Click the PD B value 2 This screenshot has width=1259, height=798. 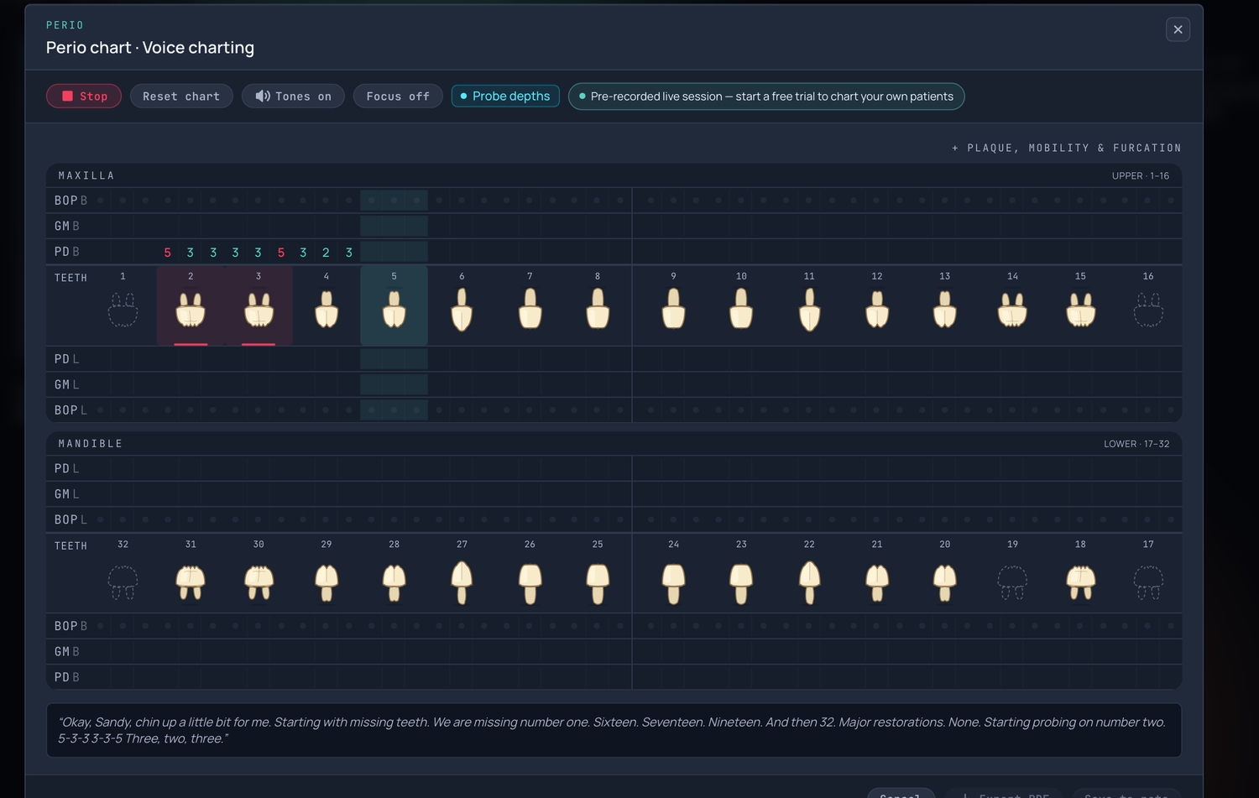(x=326, y=253)
